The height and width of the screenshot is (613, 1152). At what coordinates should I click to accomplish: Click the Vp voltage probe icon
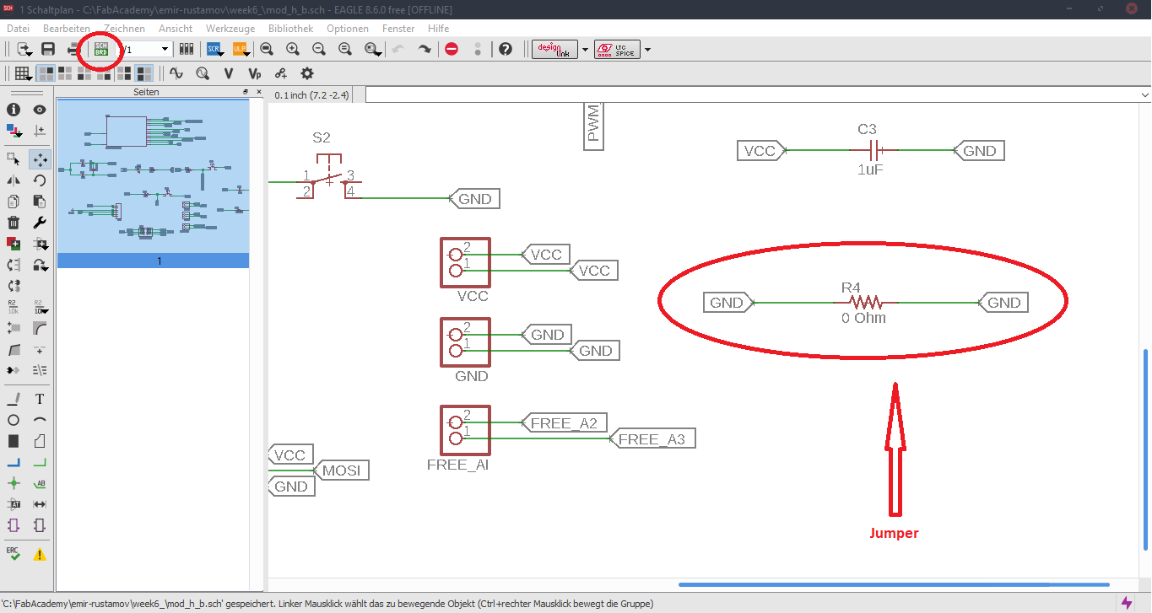click(x=254, y=73)
